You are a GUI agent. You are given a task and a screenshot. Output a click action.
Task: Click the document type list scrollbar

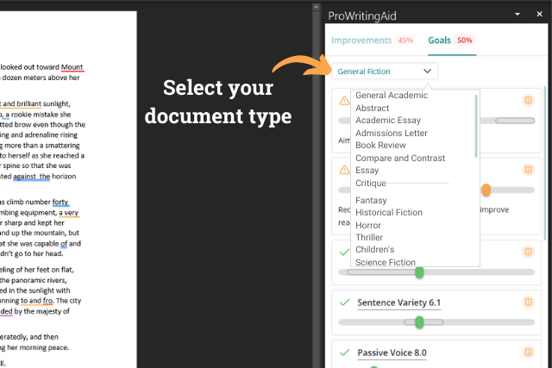(476, 127)
